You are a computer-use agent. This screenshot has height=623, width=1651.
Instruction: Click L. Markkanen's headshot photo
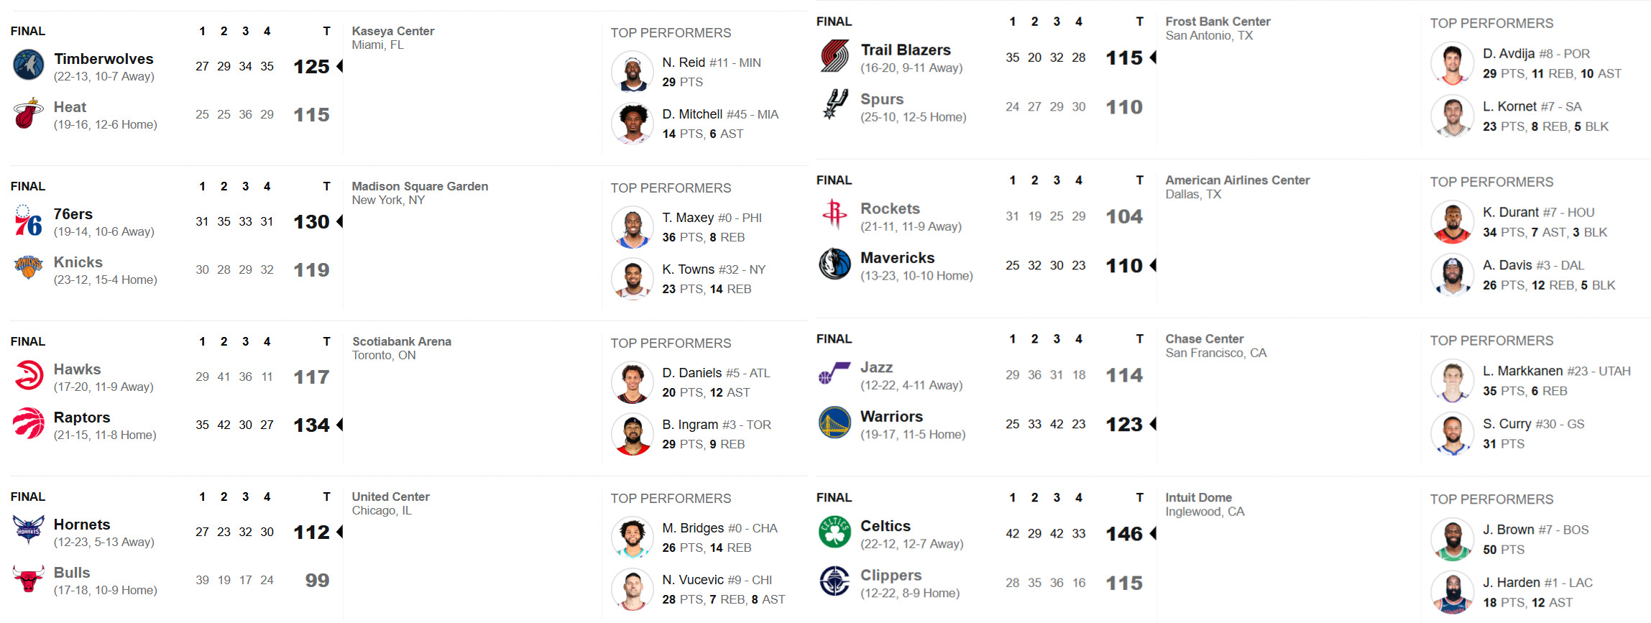tap(1453, 381)
